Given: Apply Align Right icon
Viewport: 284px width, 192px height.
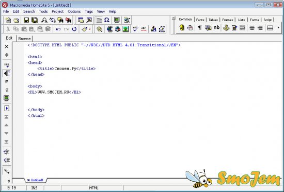Looking at the screenshot, I should [x=260, y=28].
